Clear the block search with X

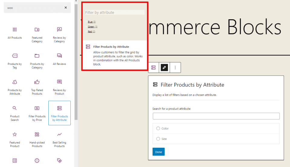point(66,8)
